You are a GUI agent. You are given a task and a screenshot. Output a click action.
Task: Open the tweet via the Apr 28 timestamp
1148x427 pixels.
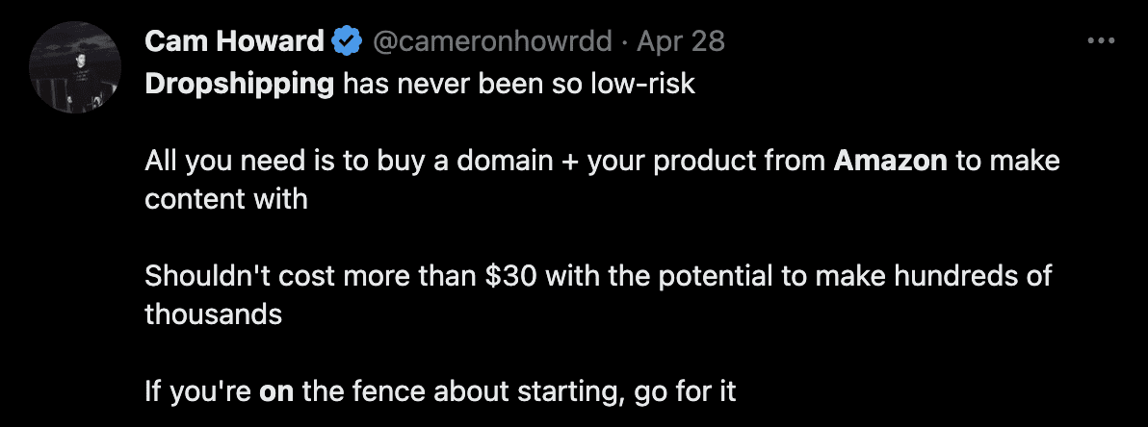coord(681,41)
